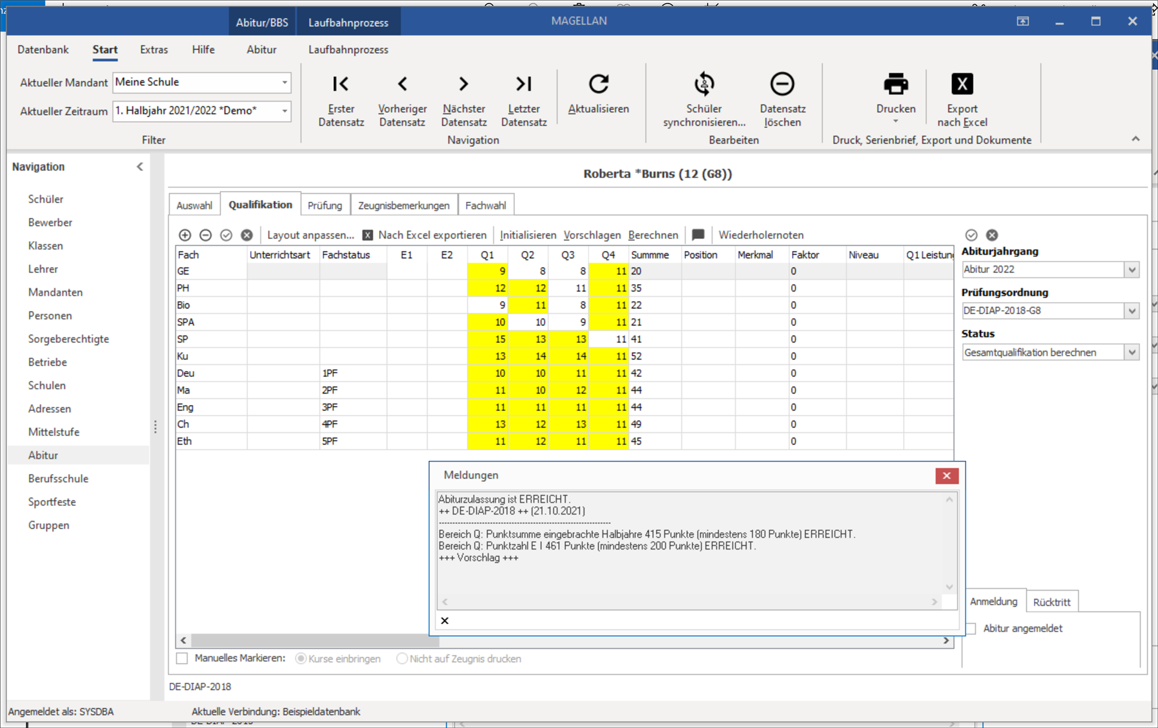
Task: Switch to the Zeugnisbemerkungen tab
Action: click(404, 205)
